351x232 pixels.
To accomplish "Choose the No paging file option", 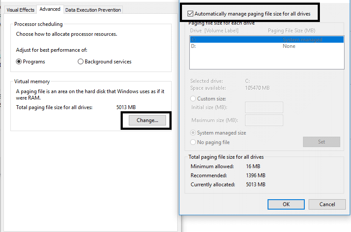I will pos(193,142).
